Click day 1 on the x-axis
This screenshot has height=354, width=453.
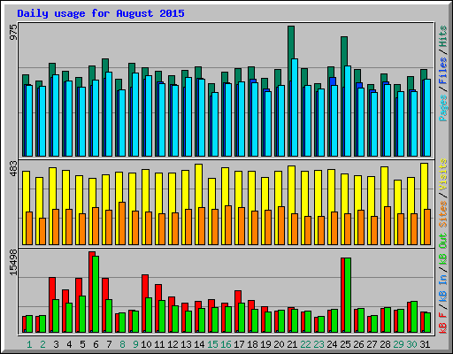29,344
